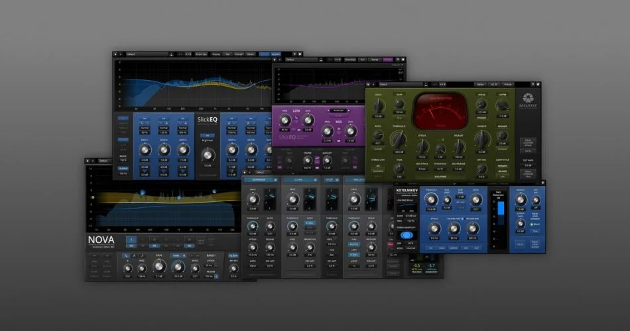The image size is (630, 331).
Task: Click the Compressor module power icon
Action: pyautogui.click(x=275, y=180)
